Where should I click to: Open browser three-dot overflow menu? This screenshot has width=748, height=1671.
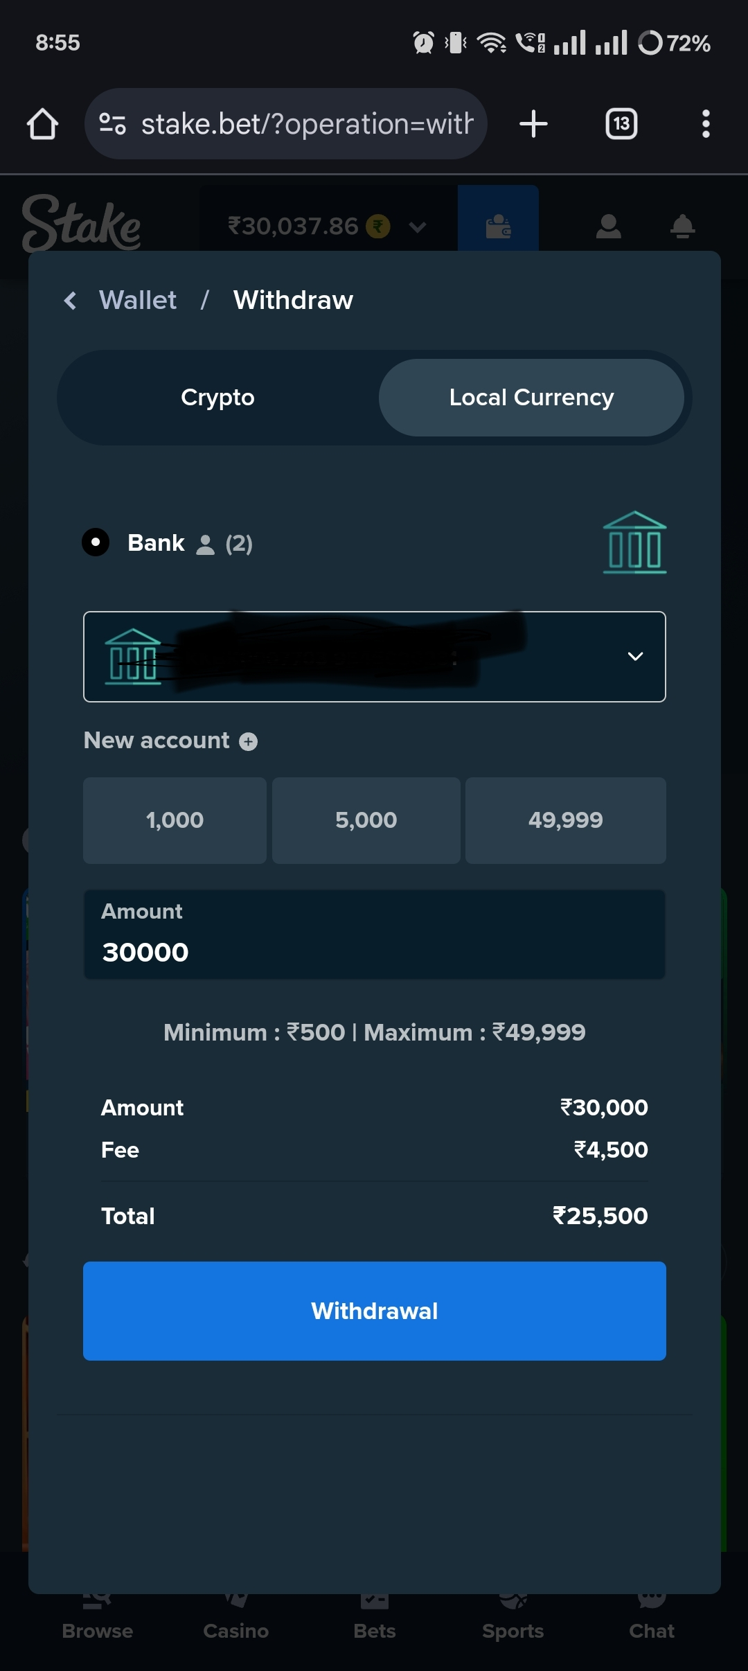(x=706, y=124)
